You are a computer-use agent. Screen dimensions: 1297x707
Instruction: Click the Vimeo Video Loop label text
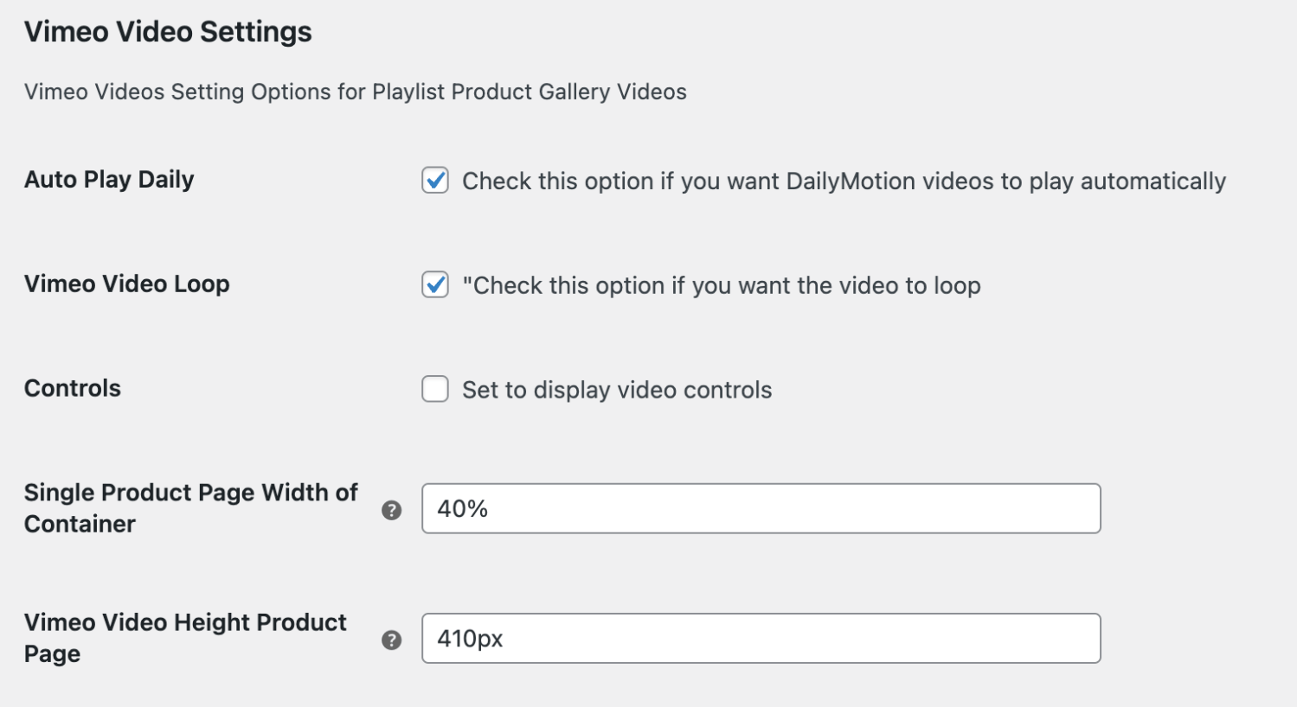click(x=127, y=284)
